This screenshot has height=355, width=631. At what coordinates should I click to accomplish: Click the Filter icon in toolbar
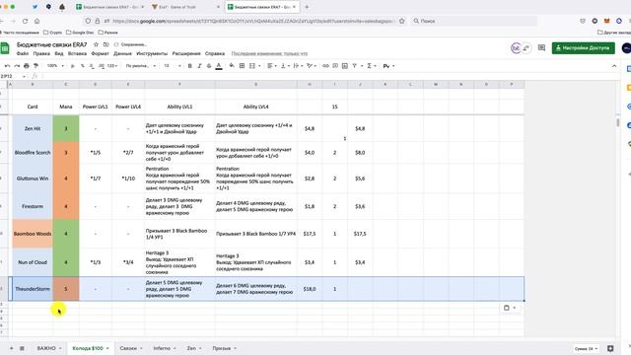[x=355, y=66]
